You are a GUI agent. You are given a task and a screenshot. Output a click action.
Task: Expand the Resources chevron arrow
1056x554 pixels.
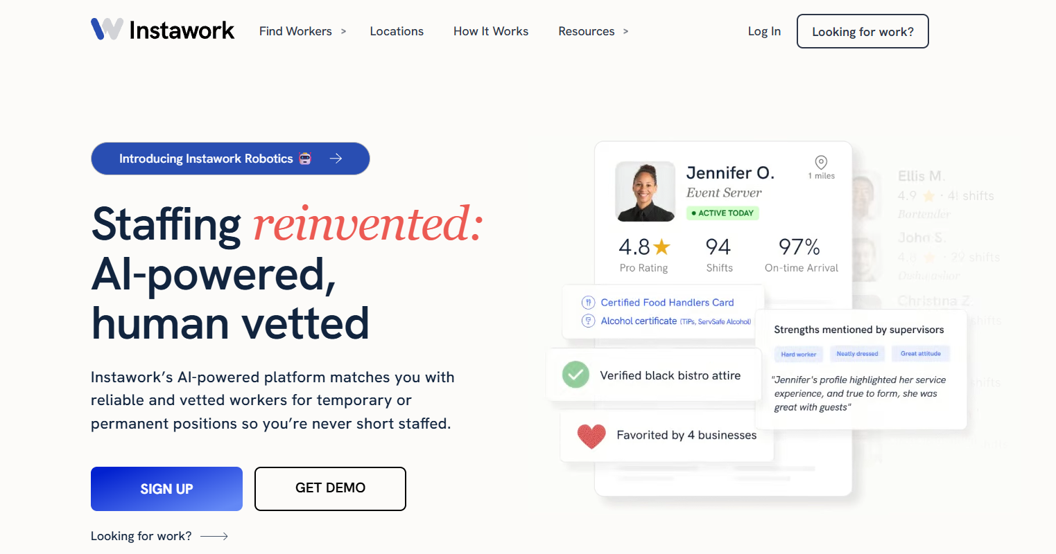[x=625, y=31]
